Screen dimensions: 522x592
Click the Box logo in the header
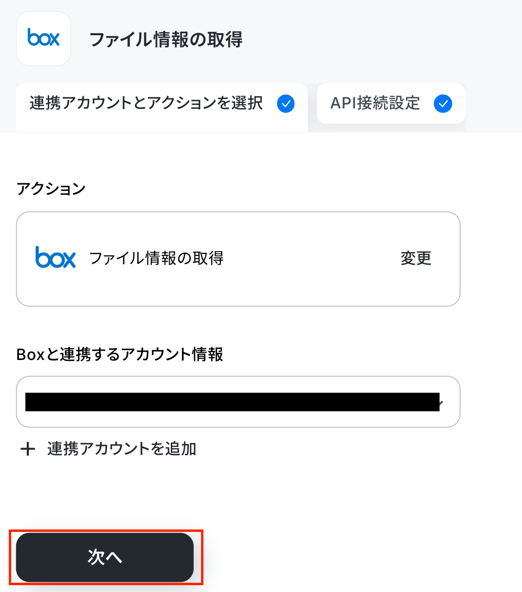tap(43, 39)
